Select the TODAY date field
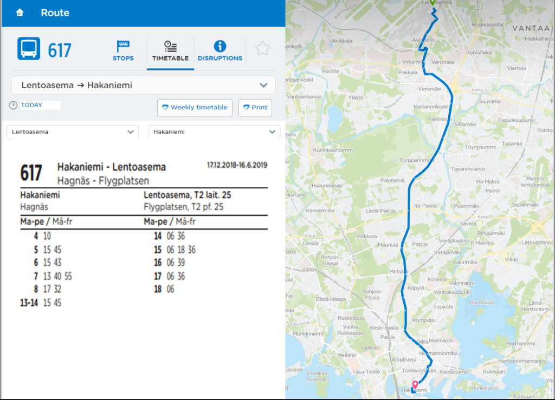Screen dimensions: 555x400 [x=40, y=105]
